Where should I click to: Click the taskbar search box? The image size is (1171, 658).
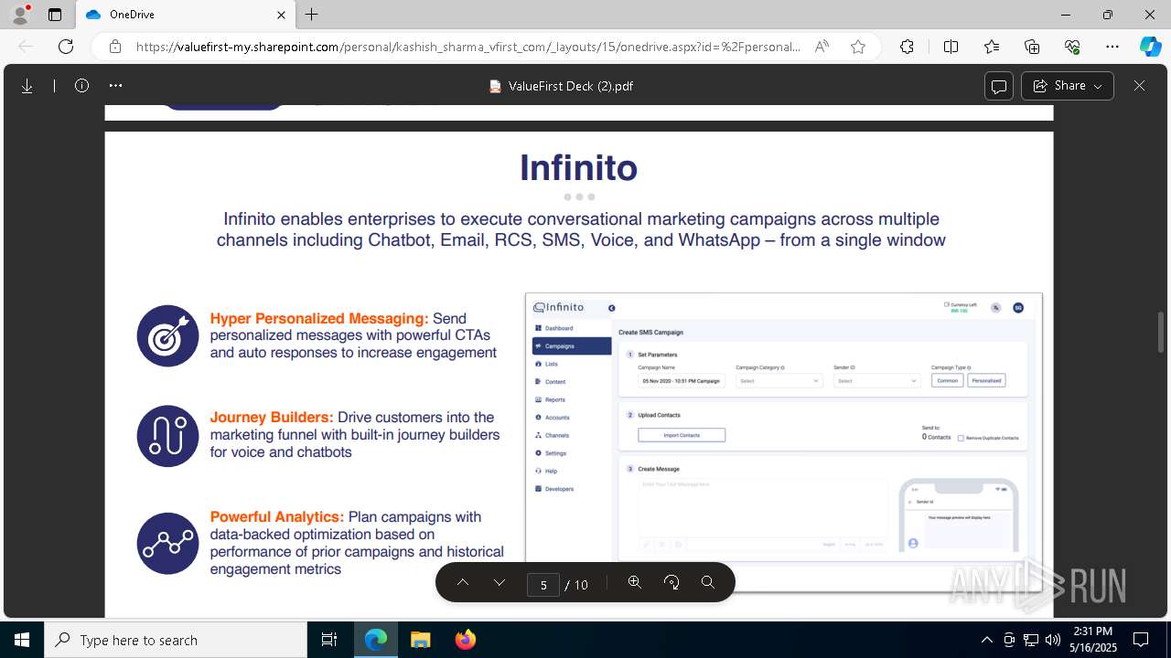176,640
